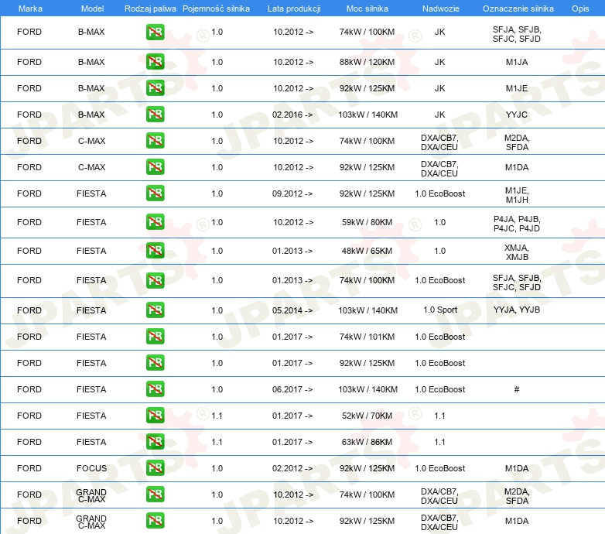Click the Opis column header
Image resolution: width=605 pixels, height=534 pixels.
coord(579,8)
